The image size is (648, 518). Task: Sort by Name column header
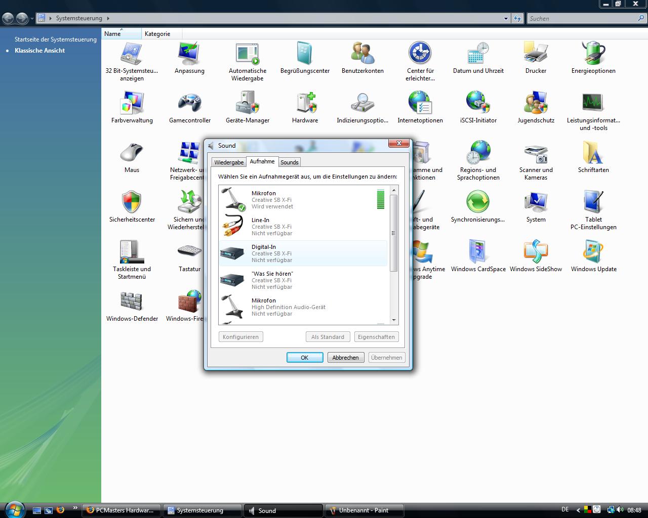(x=121, y=34)
